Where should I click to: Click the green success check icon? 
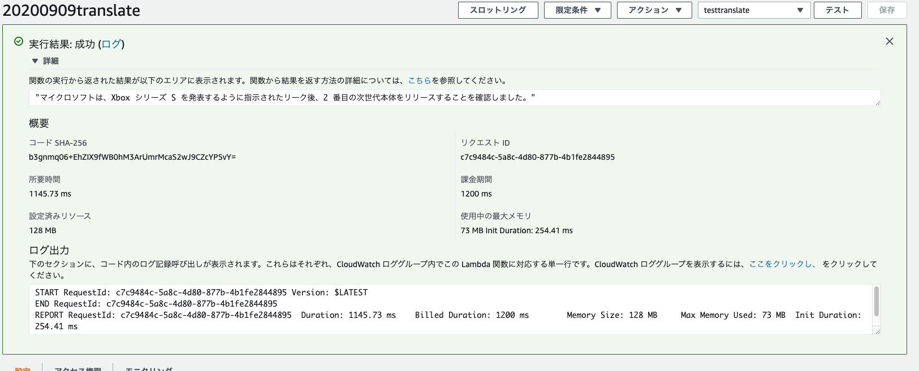pos(19,41)
